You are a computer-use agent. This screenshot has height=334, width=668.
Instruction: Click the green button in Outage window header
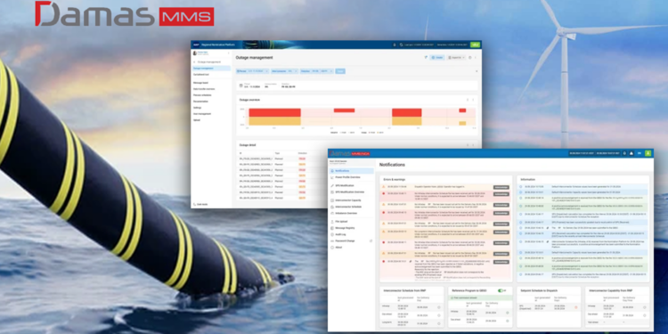click(x=475, y=45)
